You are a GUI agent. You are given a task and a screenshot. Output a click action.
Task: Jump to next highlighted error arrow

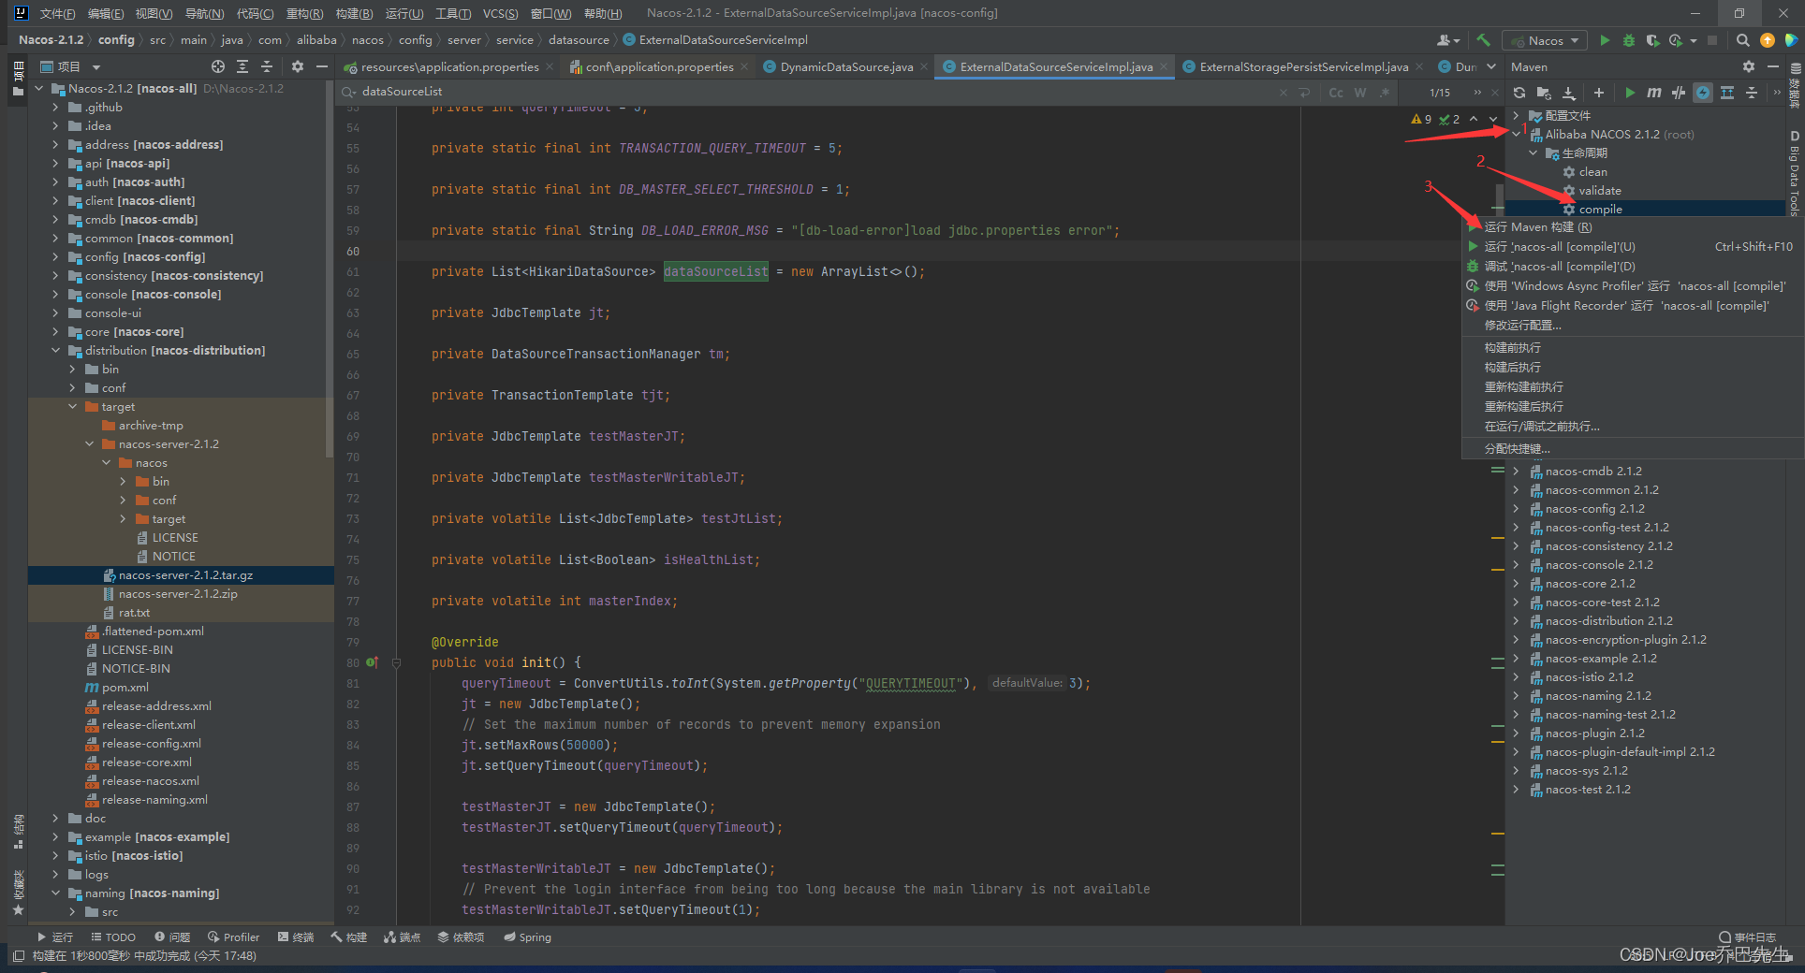(1493, 119)
